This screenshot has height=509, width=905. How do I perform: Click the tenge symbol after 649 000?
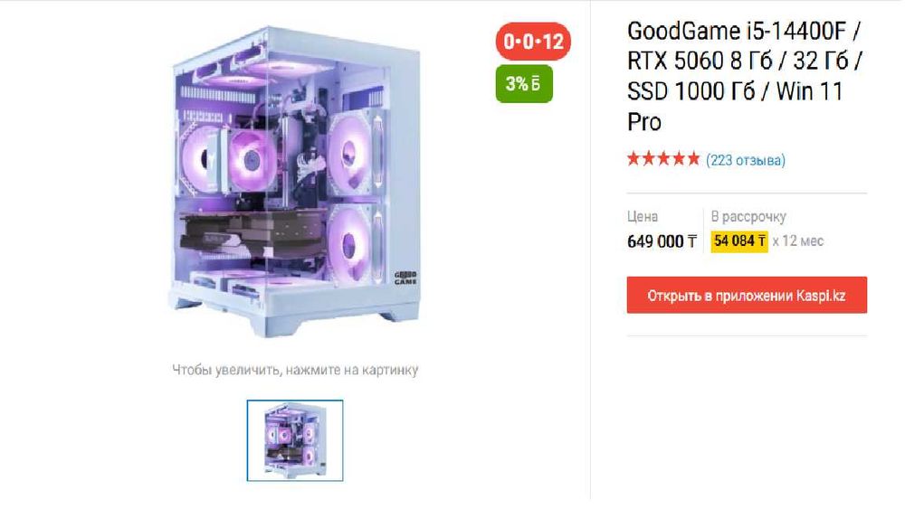pos(691,241)
